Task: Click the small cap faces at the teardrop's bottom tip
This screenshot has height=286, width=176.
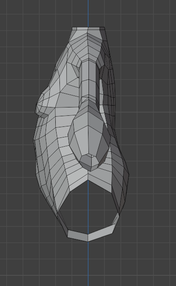Action: click(x=89, y=162)
